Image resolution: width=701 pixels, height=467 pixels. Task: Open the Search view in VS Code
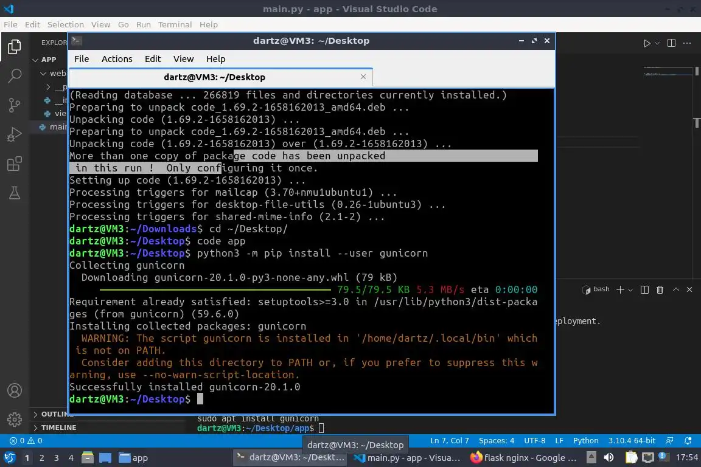click(15, 75)
